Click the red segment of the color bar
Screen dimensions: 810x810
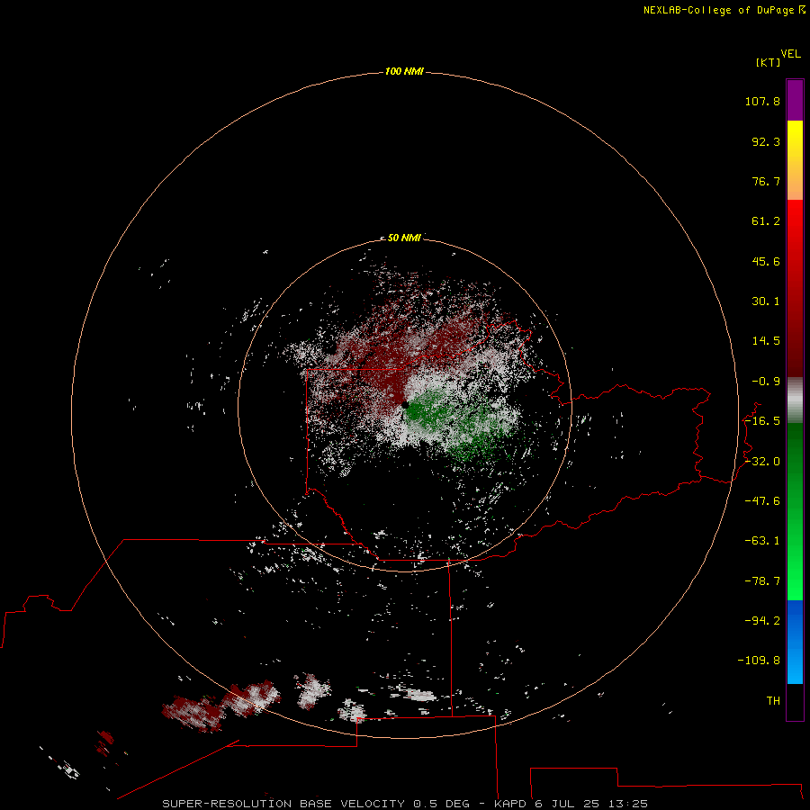coord(795,288)
